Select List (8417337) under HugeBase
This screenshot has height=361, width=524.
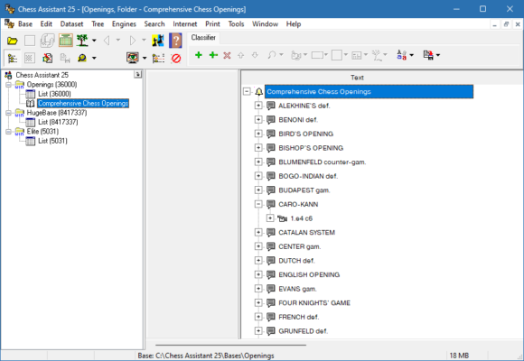coord(58,122)
